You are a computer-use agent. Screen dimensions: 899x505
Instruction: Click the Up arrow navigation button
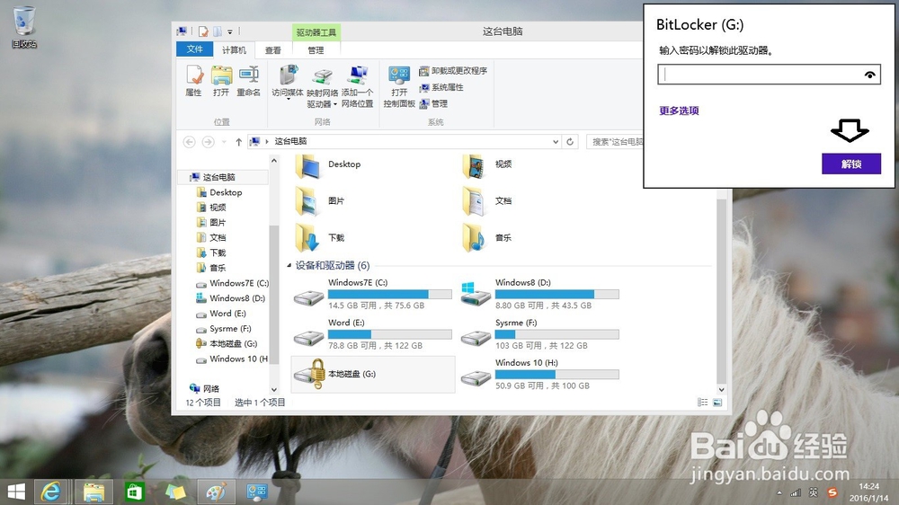tap(238, 142)
